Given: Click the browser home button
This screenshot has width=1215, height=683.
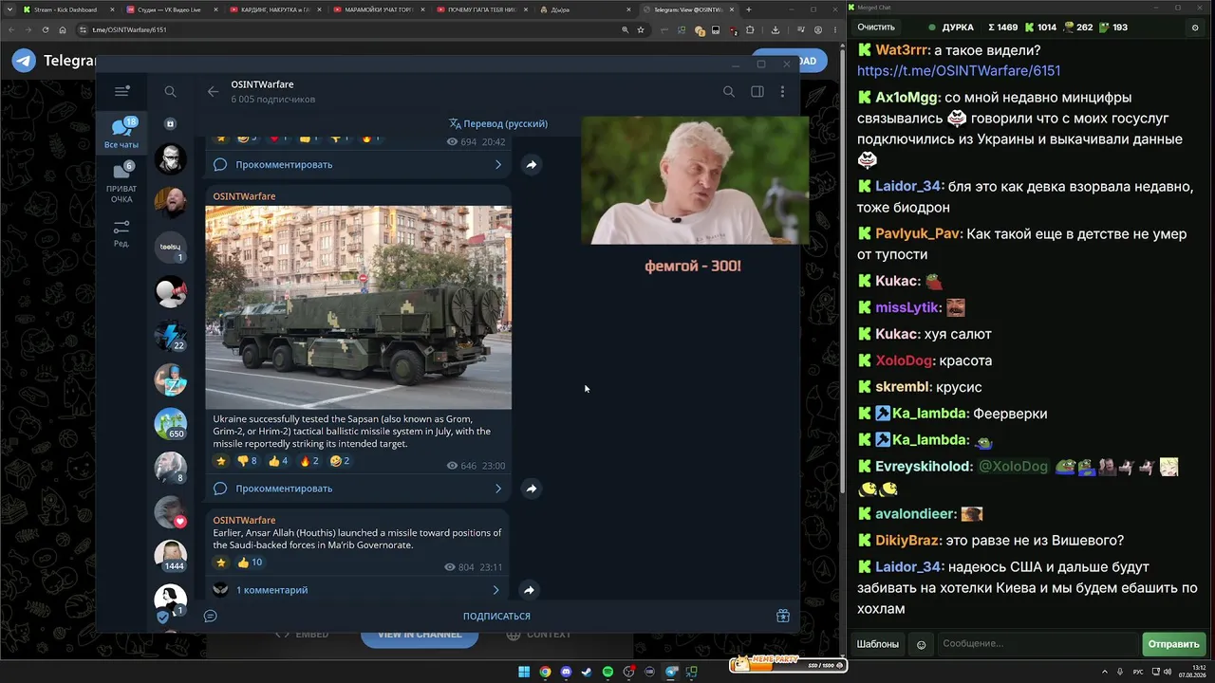Looking at the screenshot, I should pos(63,29).
